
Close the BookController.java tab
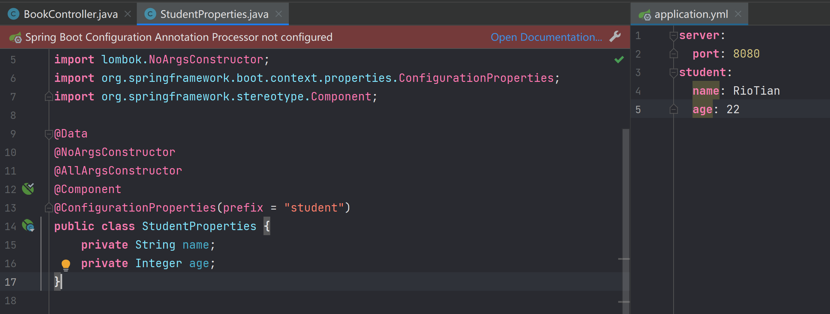click(x=128, y=14)
